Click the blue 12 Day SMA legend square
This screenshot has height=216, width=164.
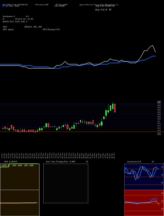[x=4, y=5]
